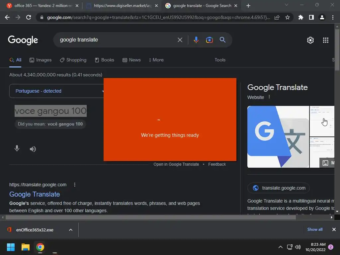Click the translate source text voce gangou 100
340x255 pixels.
(50, 111)
